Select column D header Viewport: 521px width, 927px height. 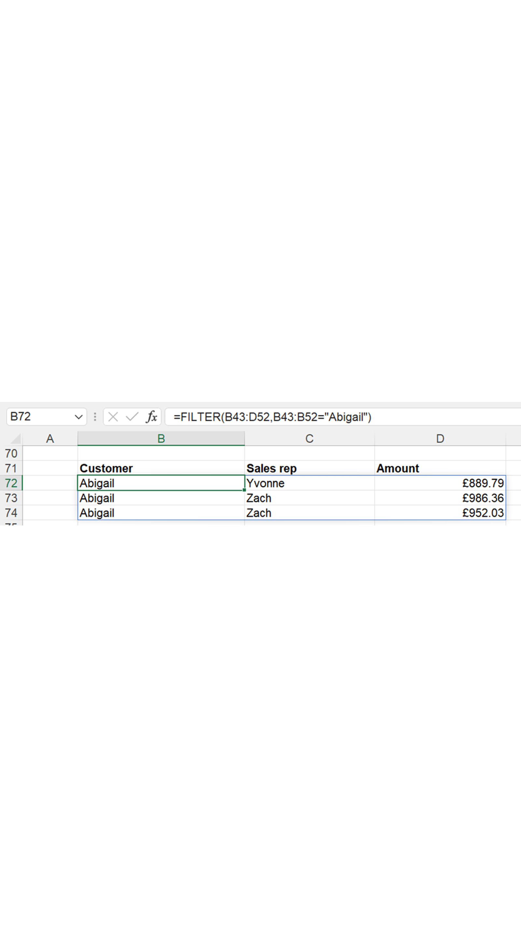point(440,439)
